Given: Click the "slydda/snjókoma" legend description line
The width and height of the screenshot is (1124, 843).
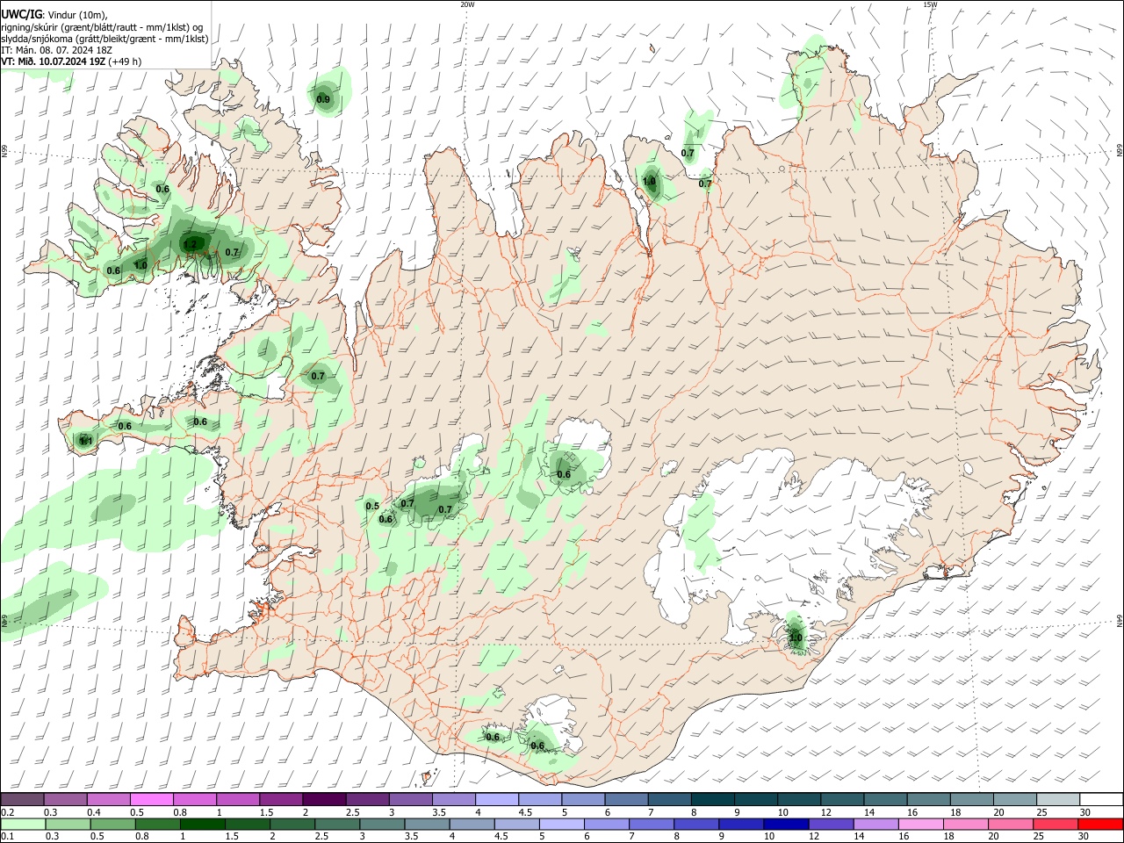Looking at the screenshot, I should (105, 39).
